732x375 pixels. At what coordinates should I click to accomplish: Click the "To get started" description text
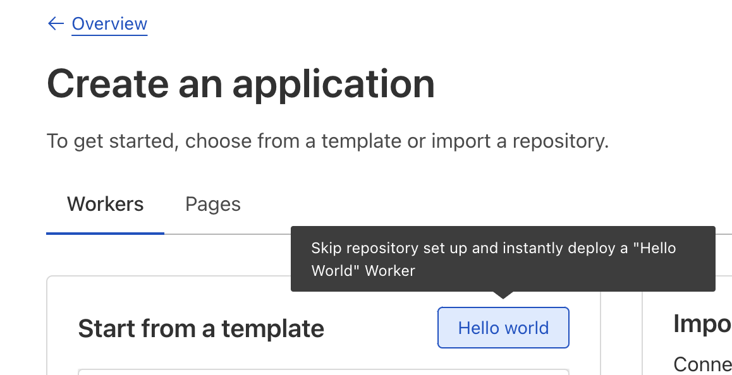click(327, 141)
